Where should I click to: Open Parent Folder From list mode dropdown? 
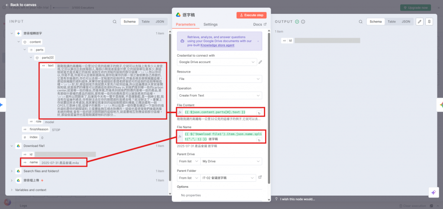pos(189,178)
